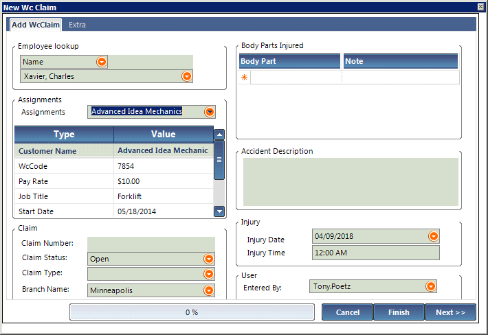Select the Customer Name row

point(114,151)
